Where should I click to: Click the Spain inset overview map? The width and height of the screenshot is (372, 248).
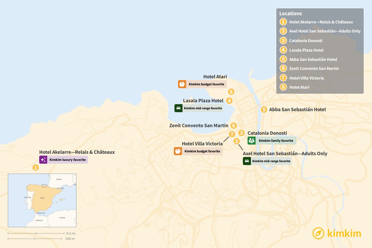pyautogui.click(x=42, y=200)
